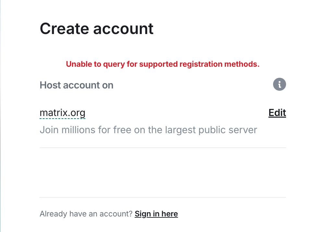Viewport: 312px width, 232px height.
Task: Click the word Host in the label
Action: (50, 85)
